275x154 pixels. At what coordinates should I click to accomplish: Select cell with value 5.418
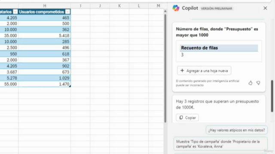pos(45,36)
